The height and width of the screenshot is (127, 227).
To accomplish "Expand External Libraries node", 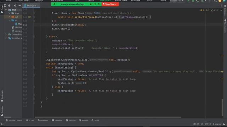I will [x=6, y=35].
